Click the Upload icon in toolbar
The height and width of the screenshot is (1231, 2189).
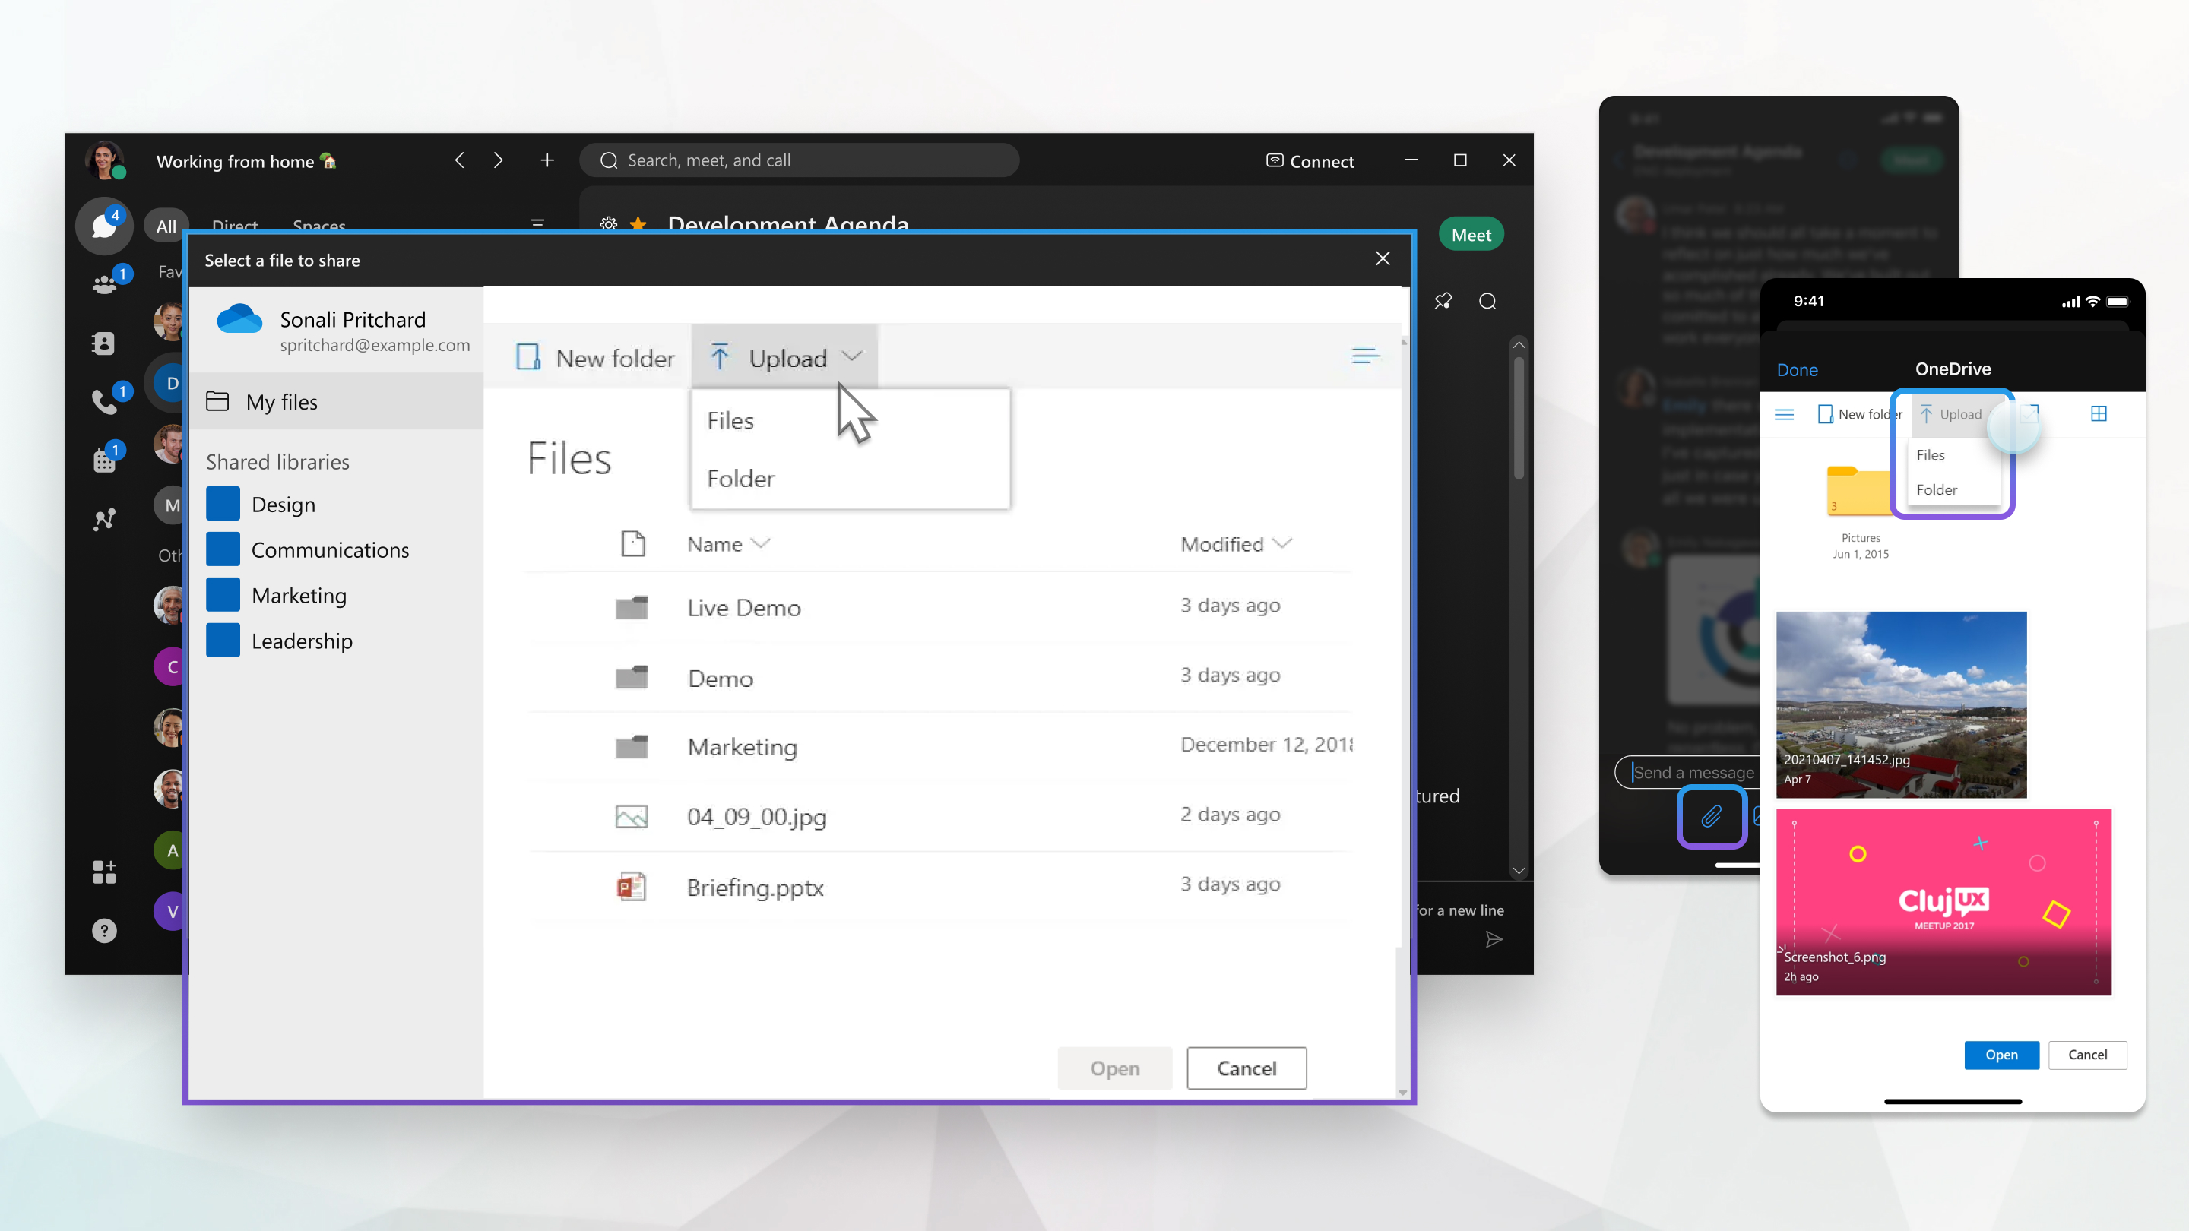(720, 356)
